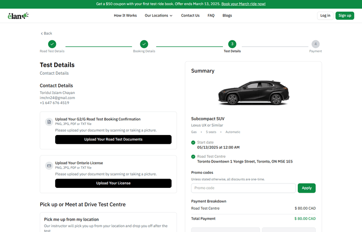Click the Payment Breakdown heading
This screenshot has width=362, height=232.
pyautogui.click(x=209, y=201)
